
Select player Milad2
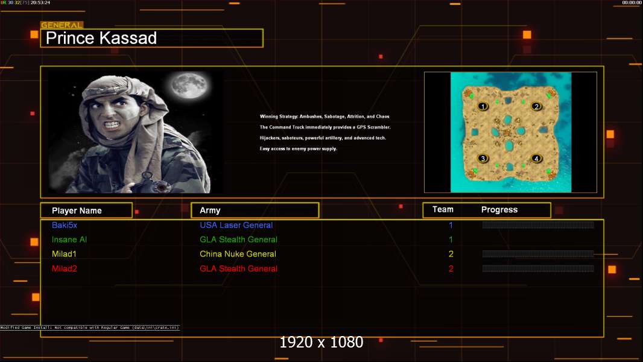point(65,268)
